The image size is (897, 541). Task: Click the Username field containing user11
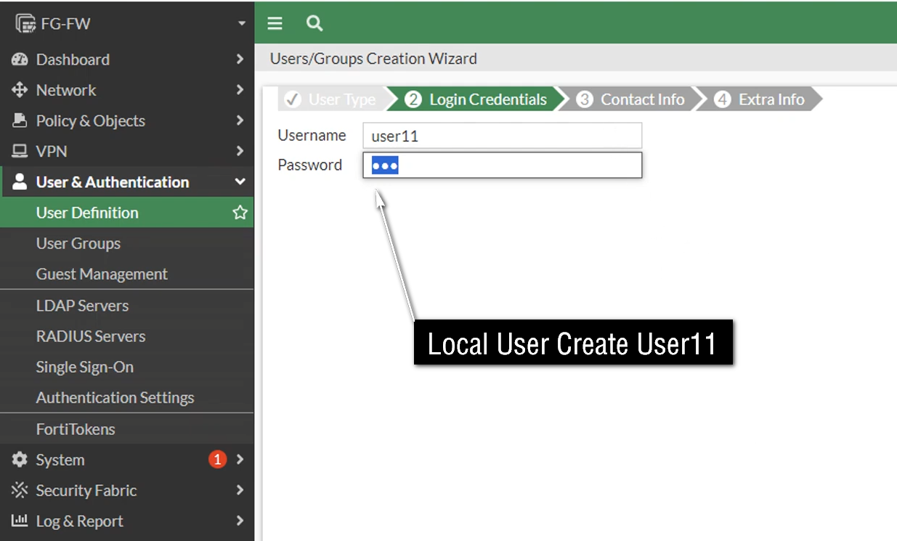(503, 136)
